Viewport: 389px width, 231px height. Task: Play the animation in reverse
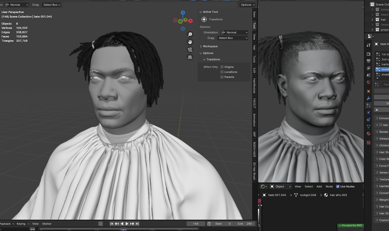[x=122, y=224]
